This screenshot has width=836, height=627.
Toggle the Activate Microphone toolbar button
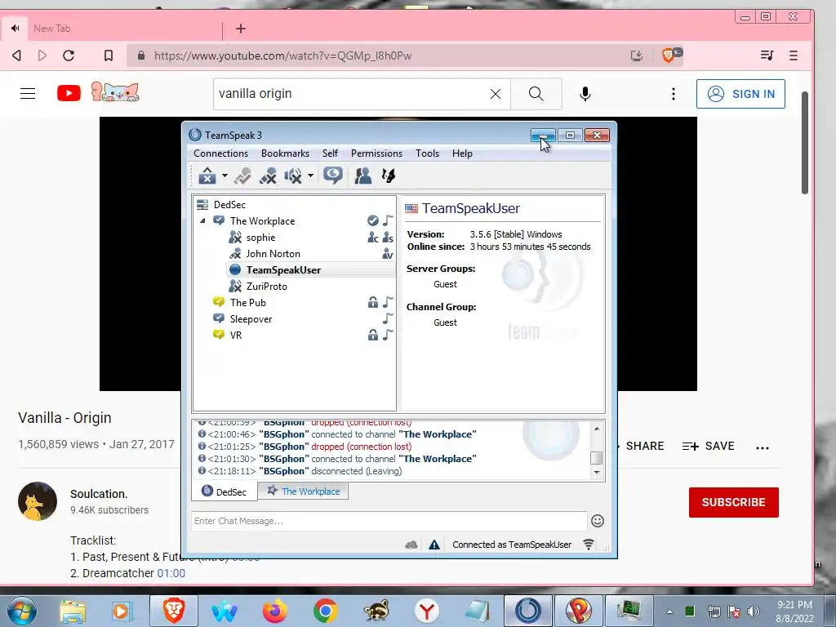242,176
